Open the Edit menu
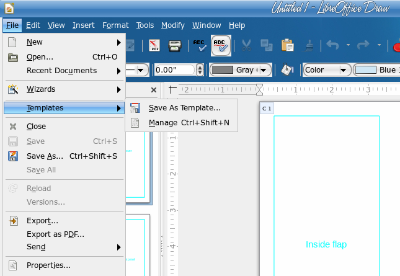Image resolution: width=400 pixels, height=276 pixels. [33, 25]
